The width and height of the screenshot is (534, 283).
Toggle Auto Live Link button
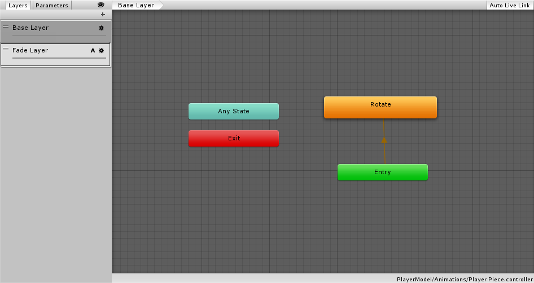[510, 5]
